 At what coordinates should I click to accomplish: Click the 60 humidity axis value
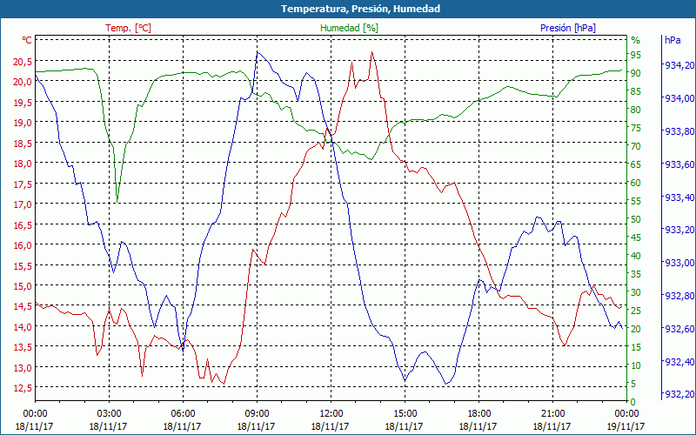click(x=636, y=183)
